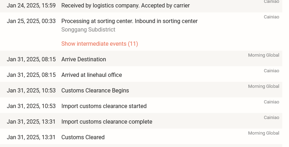Click the Customs Cleared event

coord(83,137)
